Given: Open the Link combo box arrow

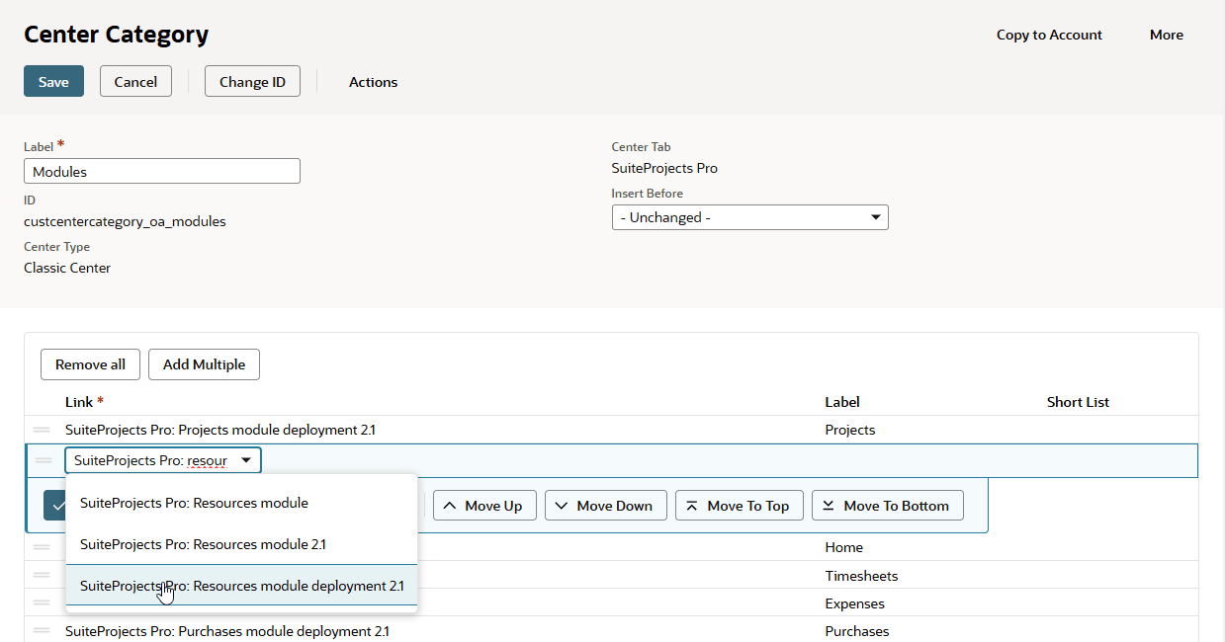Looking at the screenshot, I should click(x=245, y=460).
